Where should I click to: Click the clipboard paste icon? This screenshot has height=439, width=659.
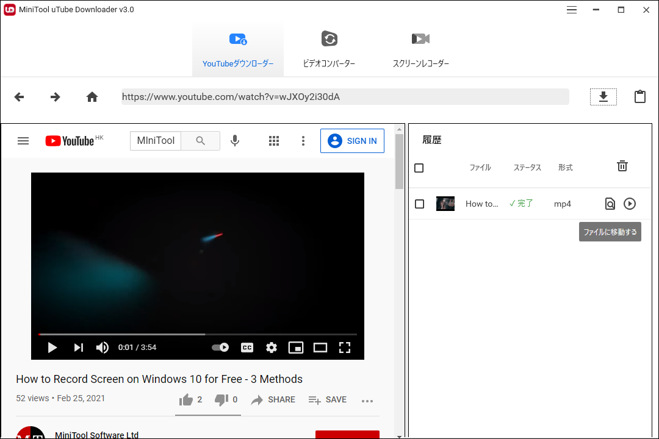[639, 96]
